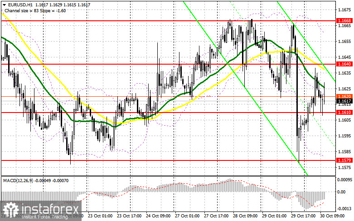
Task: Click the 1.1665 price axis value
Action: click(344, 25)
